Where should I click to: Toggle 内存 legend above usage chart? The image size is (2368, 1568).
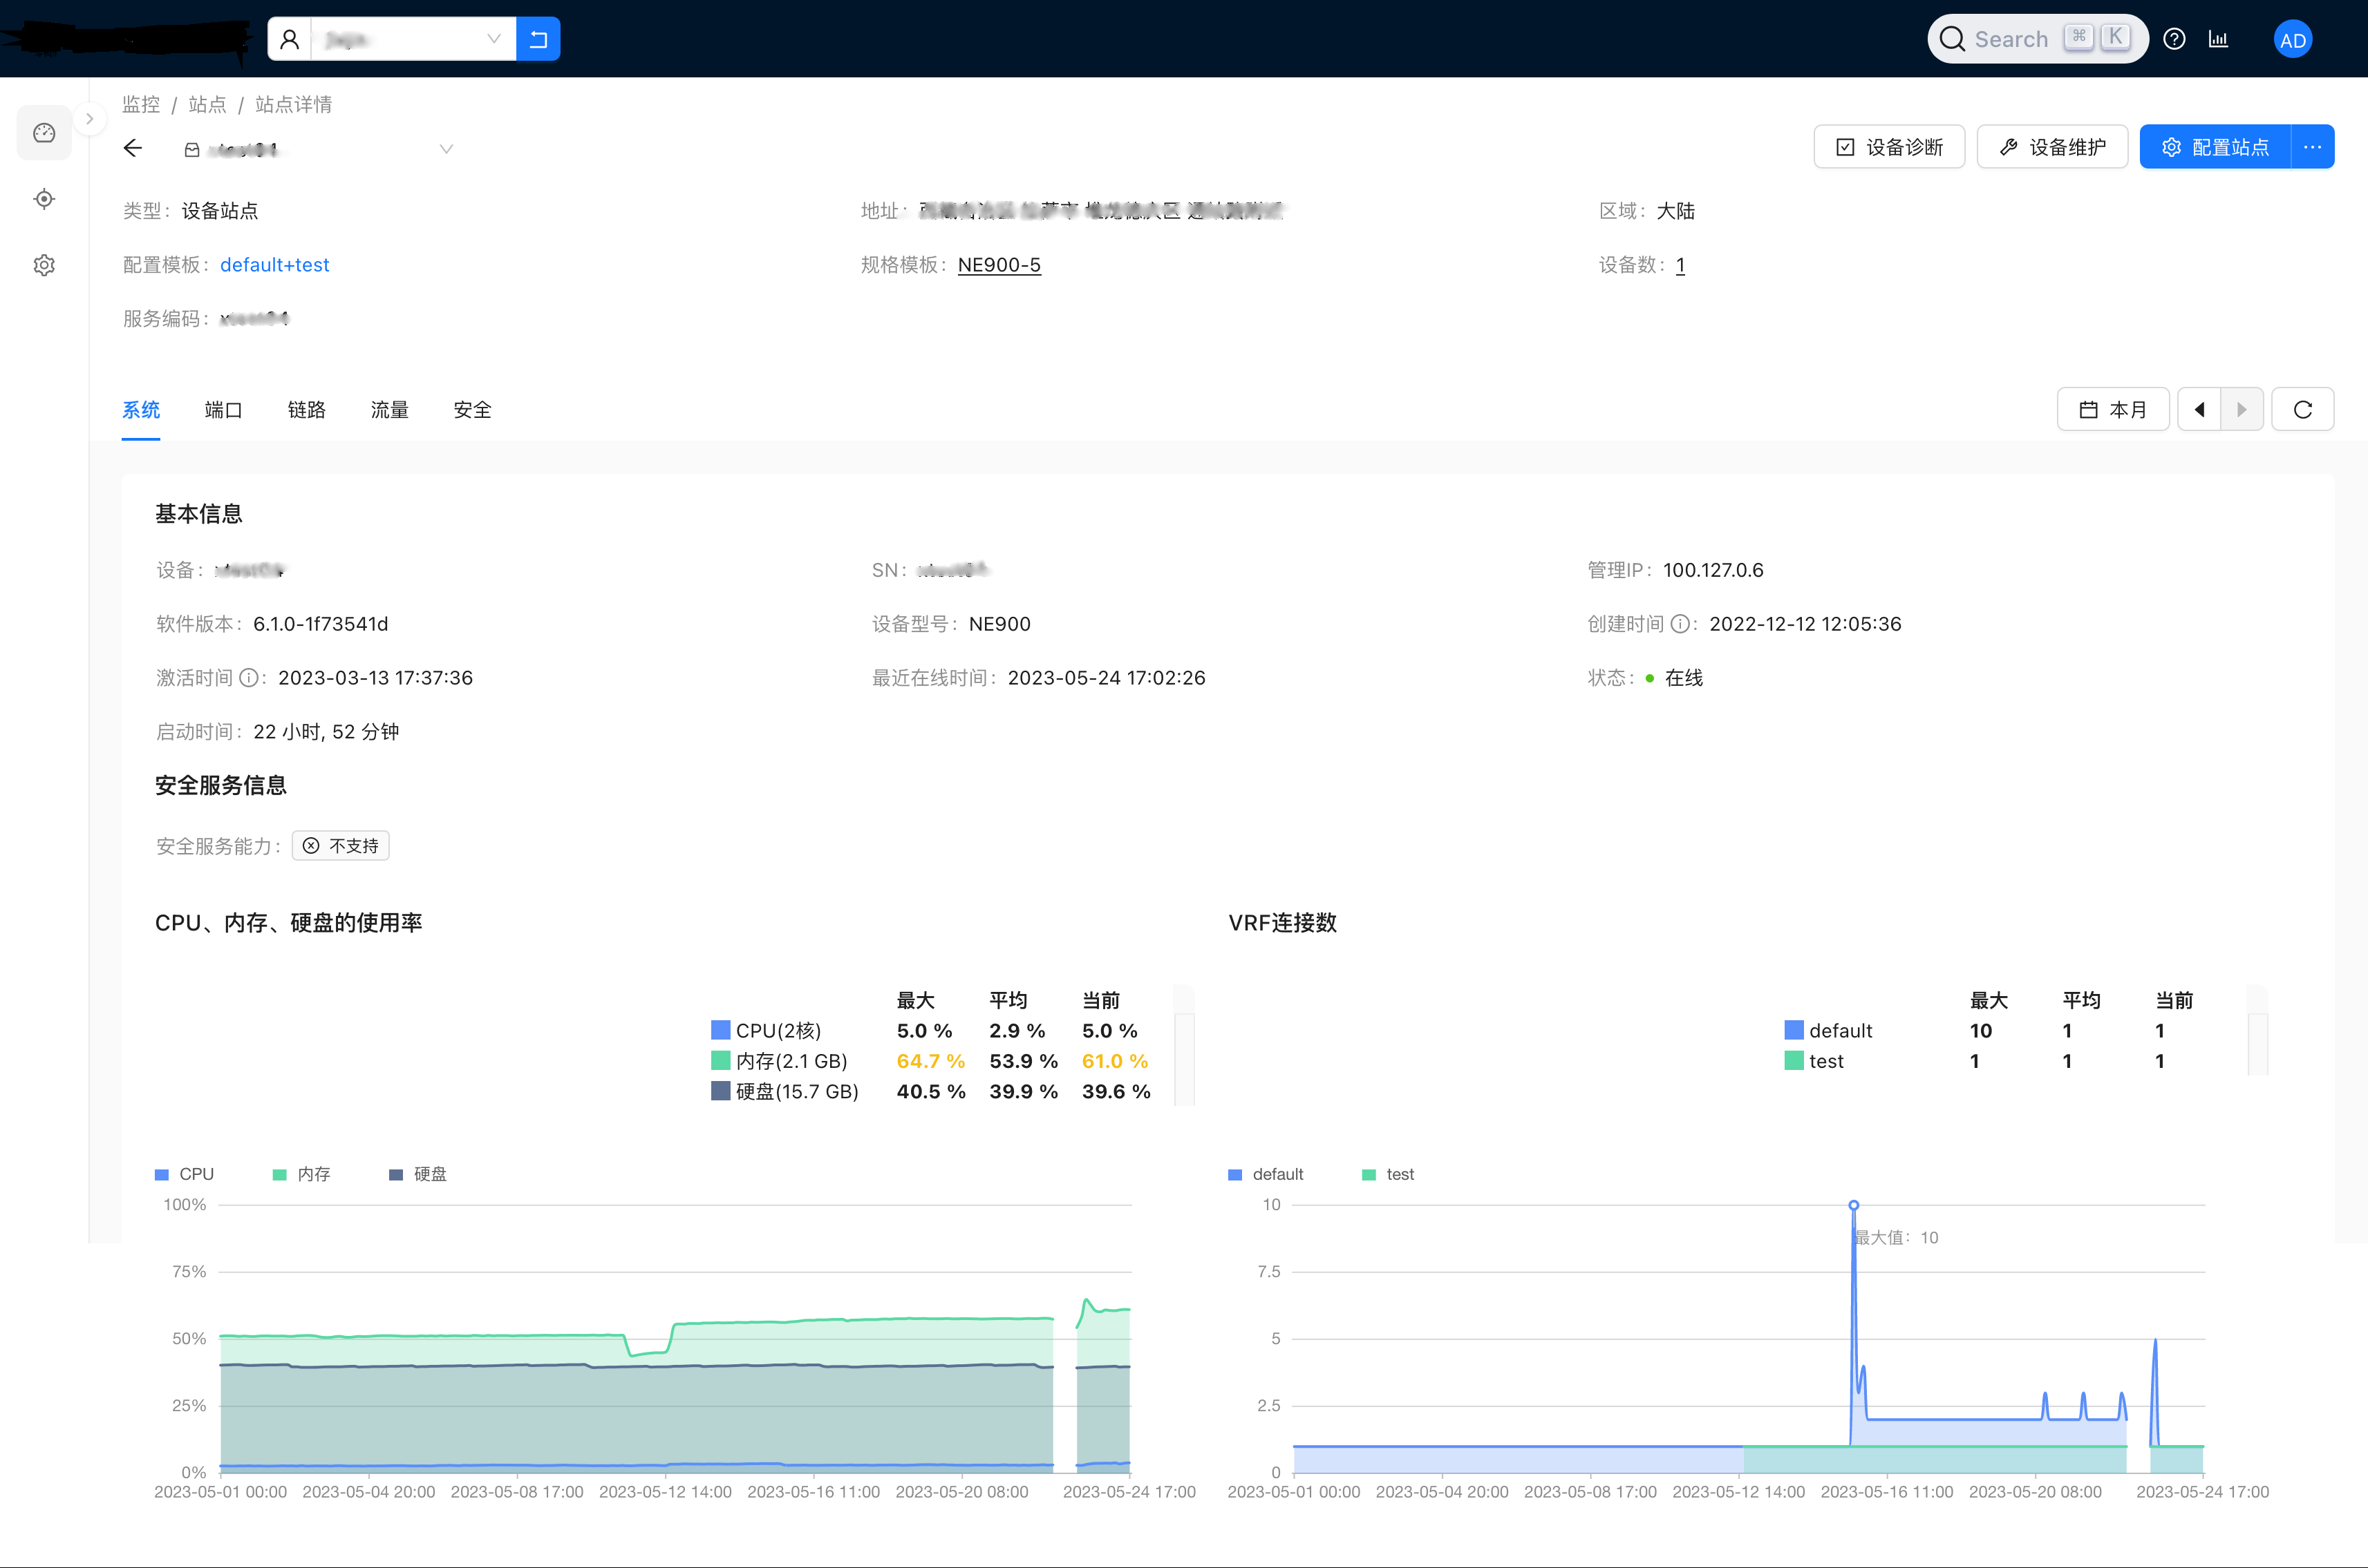(x=302, y=1174)
